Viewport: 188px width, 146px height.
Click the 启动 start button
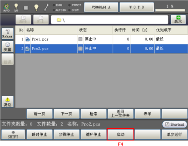pos(121,135)
